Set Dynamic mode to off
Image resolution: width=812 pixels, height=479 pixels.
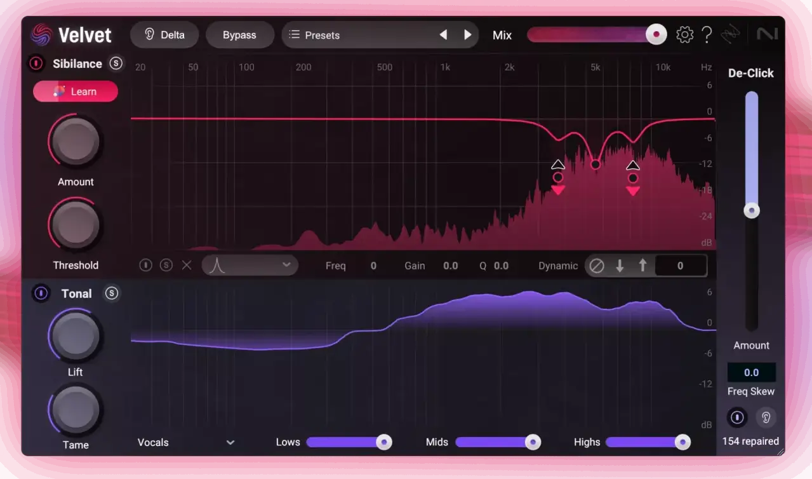tap(597, 266)
